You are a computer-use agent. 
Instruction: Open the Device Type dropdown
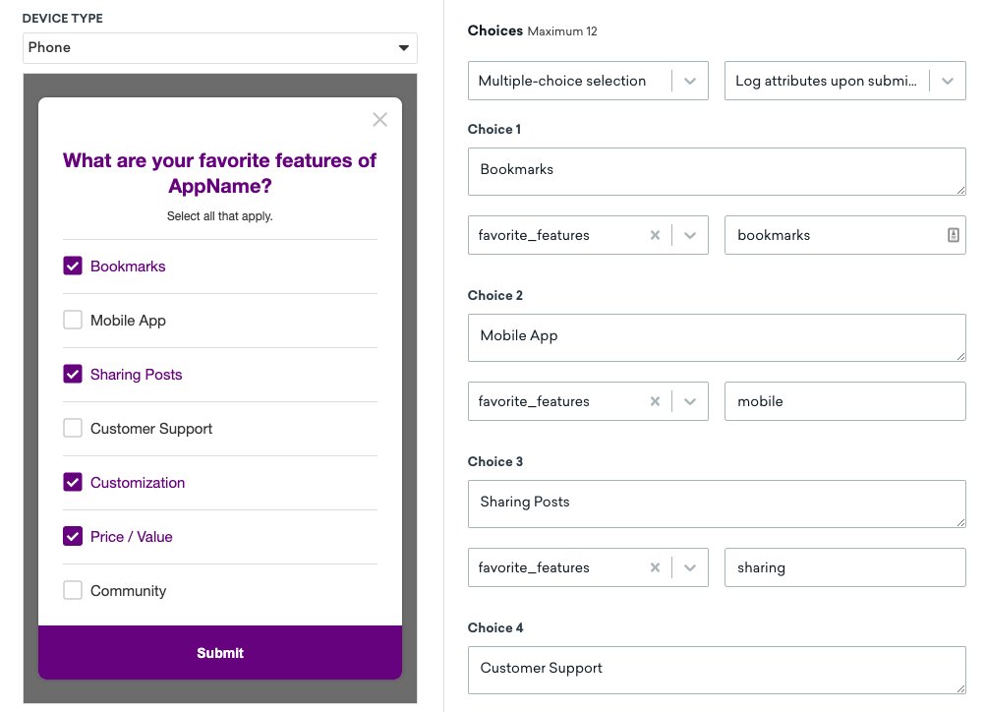pyautogui.click(x=220, y=48)
